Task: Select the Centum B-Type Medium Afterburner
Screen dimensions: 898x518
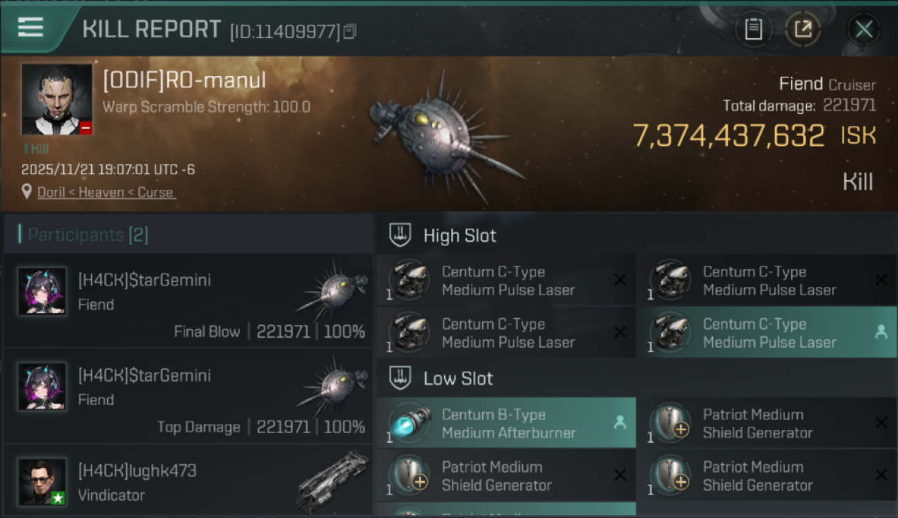Action: (x=506, y=423)
